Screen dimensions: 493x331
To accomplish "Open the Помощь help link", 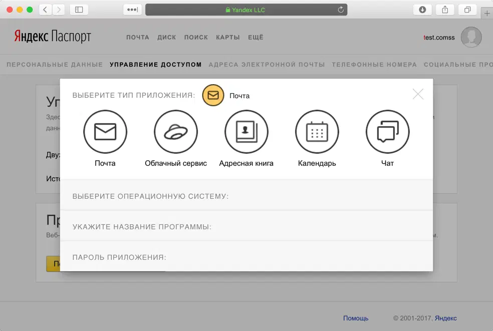I will 356,318.
